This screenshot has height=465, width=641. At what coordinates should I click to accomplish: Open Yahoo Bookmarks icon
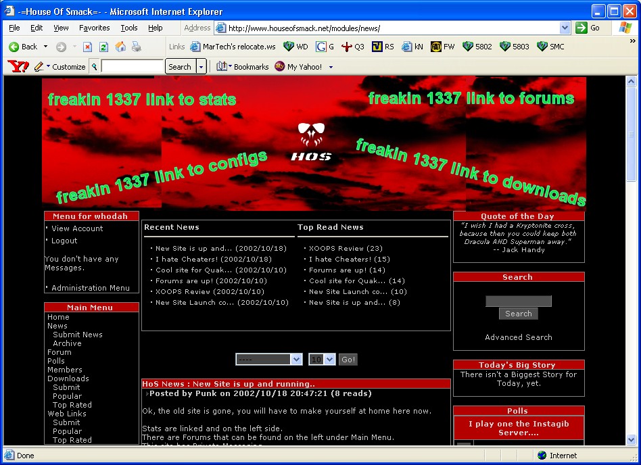pos(222,66)
